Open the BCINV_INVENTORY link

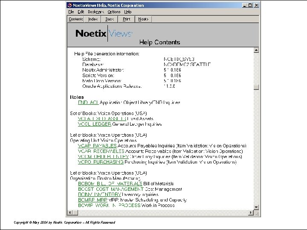[99, 195]
